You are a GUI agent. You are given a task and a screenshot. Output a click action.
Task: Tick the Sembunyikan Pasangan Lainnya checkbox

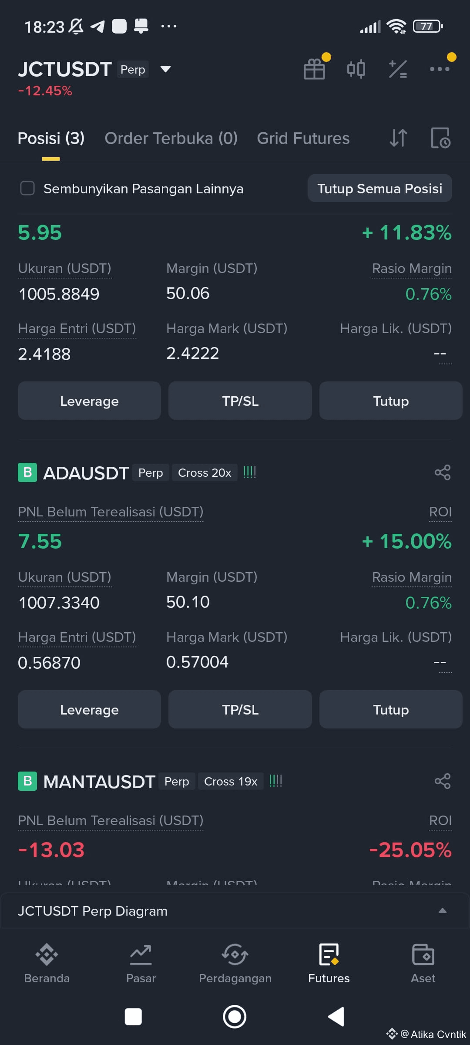27,189
